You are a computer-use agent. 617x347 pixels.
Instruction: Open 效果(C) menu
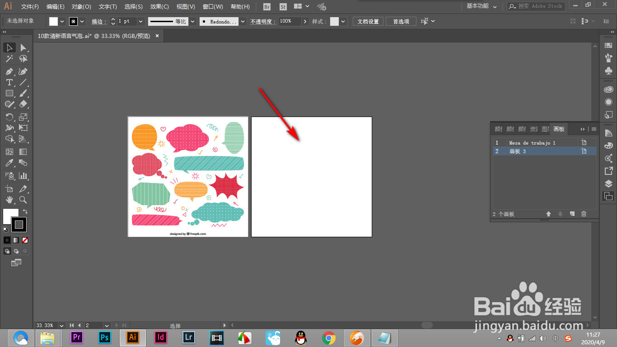click(x=159, y=7)
